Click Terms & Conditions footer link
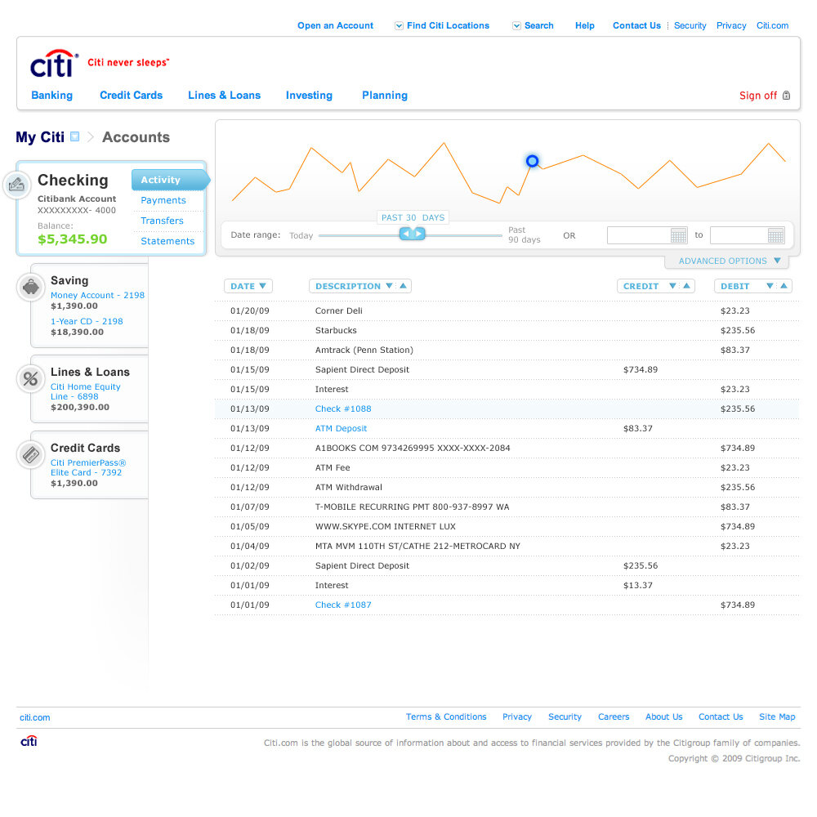Viewport: 817px width, 817px height. [x=446, y=717]
